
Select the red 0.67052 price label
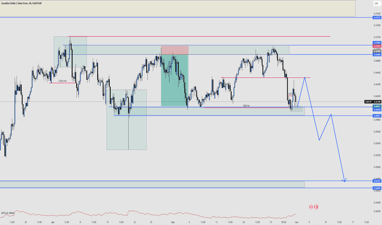coord(377,46)
